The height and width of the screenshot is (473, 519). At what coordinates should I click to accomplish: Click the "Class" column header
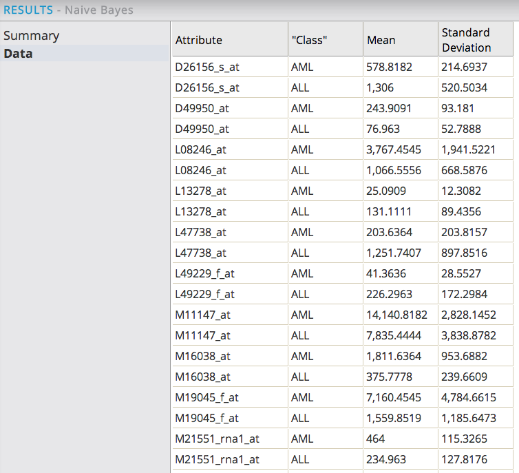click(309, 40)
